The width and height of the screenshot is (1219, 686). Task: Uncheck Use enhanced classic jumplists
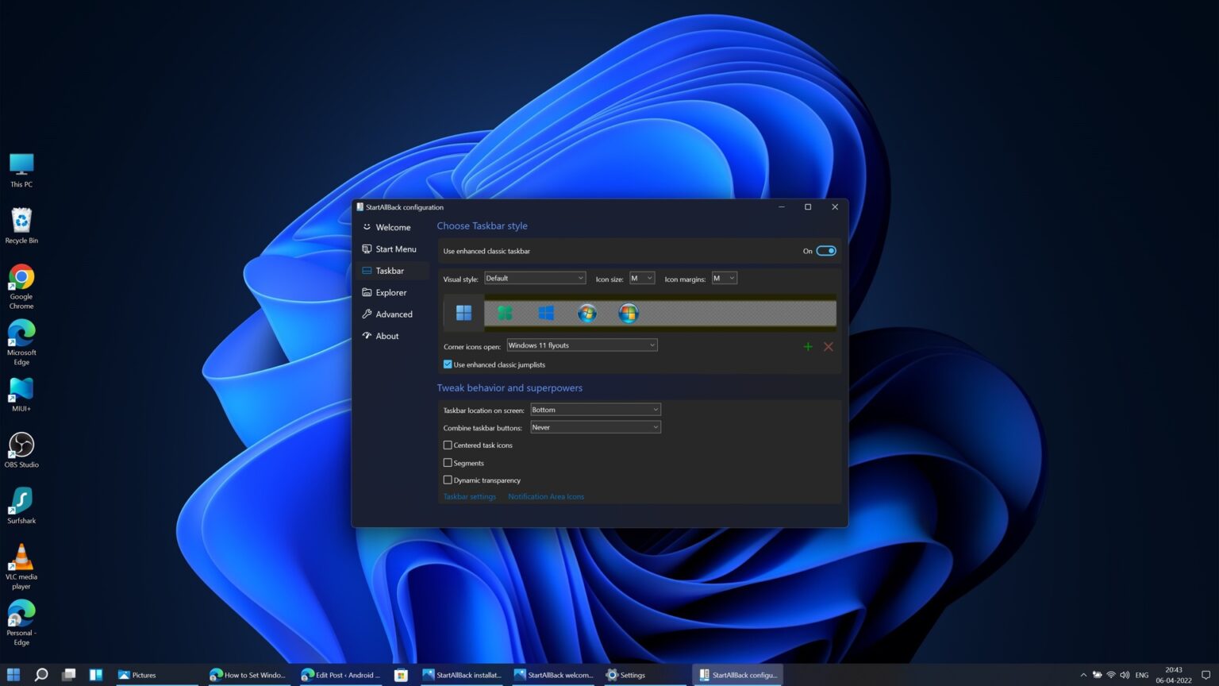click(448, 364)
